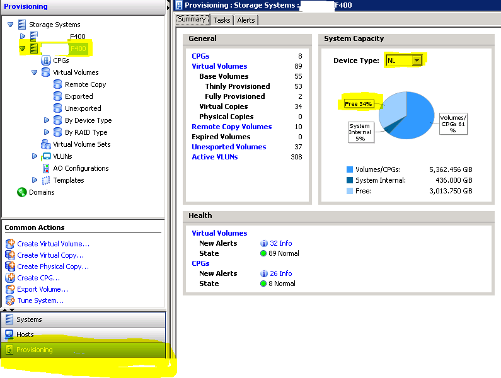Screen dimensions: 501x378
Task: Click the Storage Systems tree icon
Action: pos(22,25)
